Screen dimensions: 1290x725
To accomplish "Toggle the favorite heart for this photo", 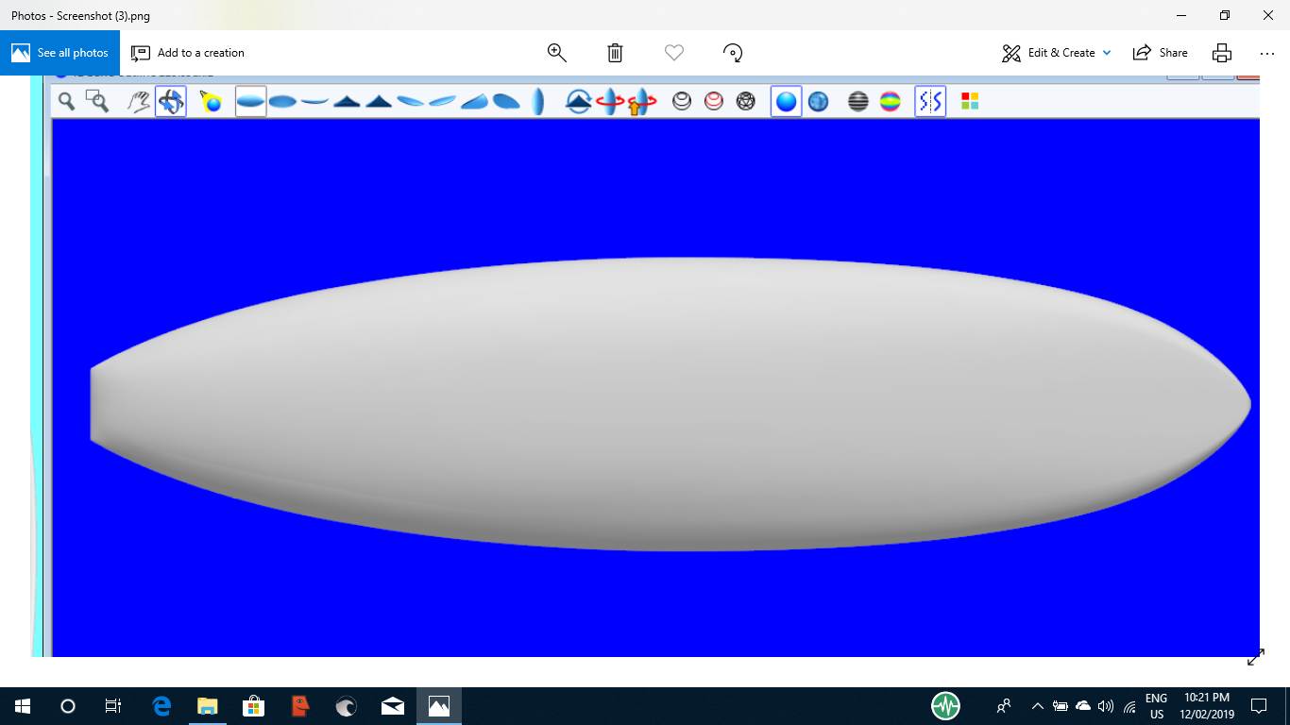I will tap(673, 53).
